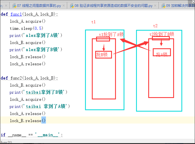Switch to the 07 线程之间是数据共享的.py tab
Viewport: 195px width, 144px height.
click(39, 6)
